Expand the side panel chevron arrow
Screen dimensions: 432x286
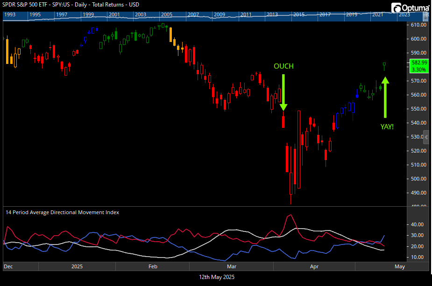click(x=426, y=137)
